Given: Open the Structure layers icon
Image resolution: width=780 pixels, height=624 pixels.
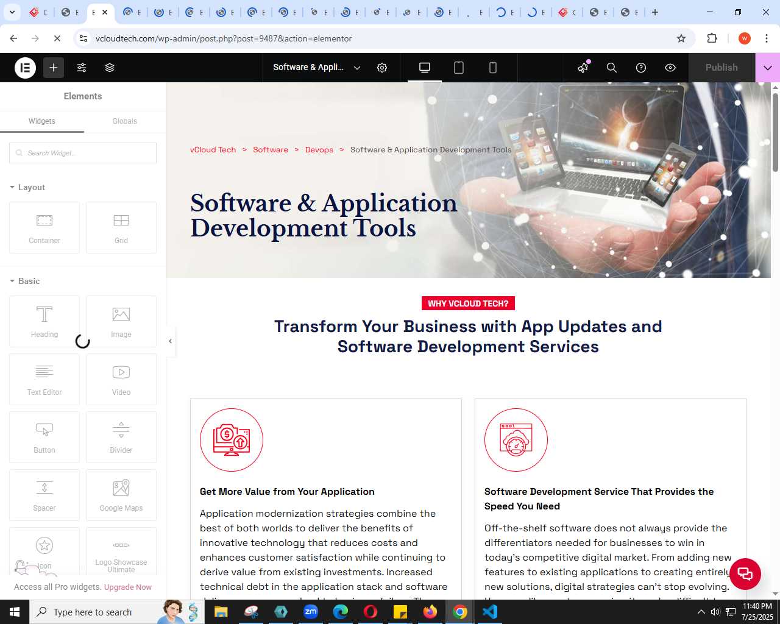Looking at the screenshot, I should pos(110,68).
